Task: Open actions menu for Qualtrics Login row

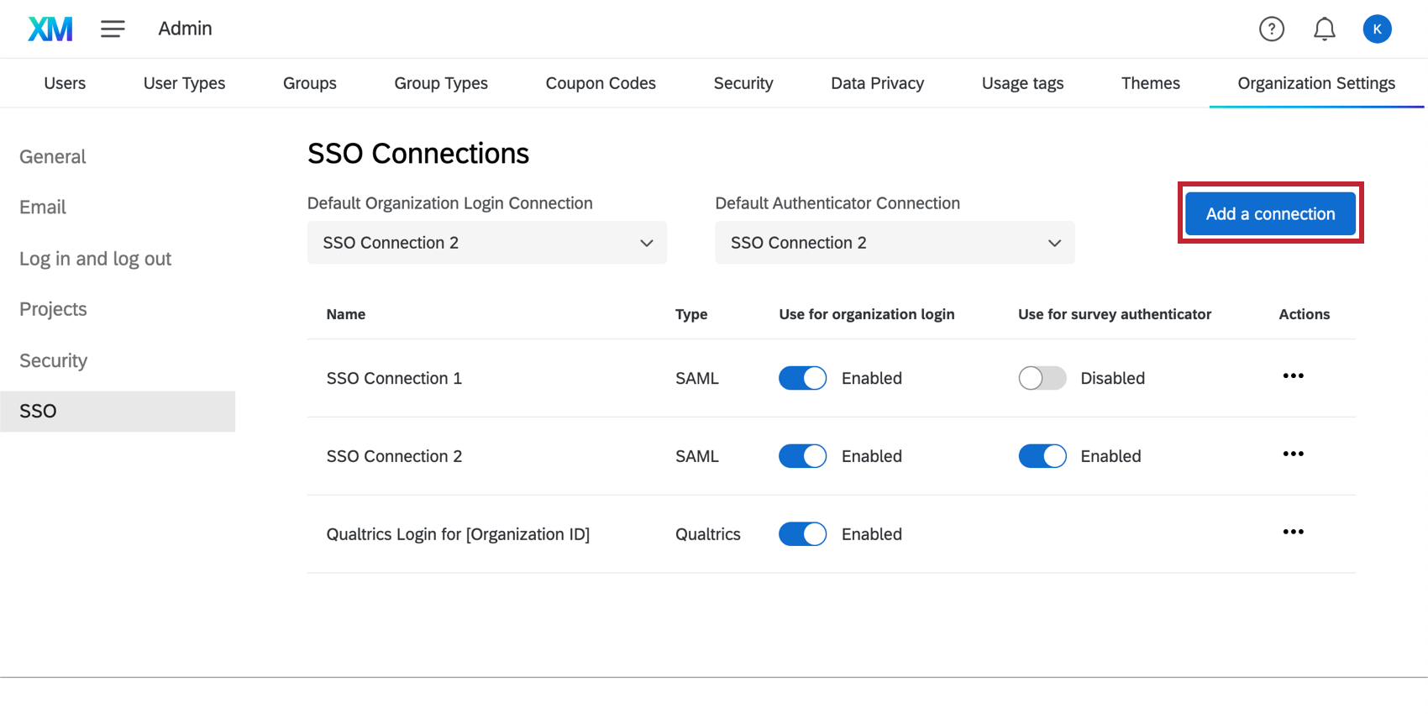Action: 1293,533
